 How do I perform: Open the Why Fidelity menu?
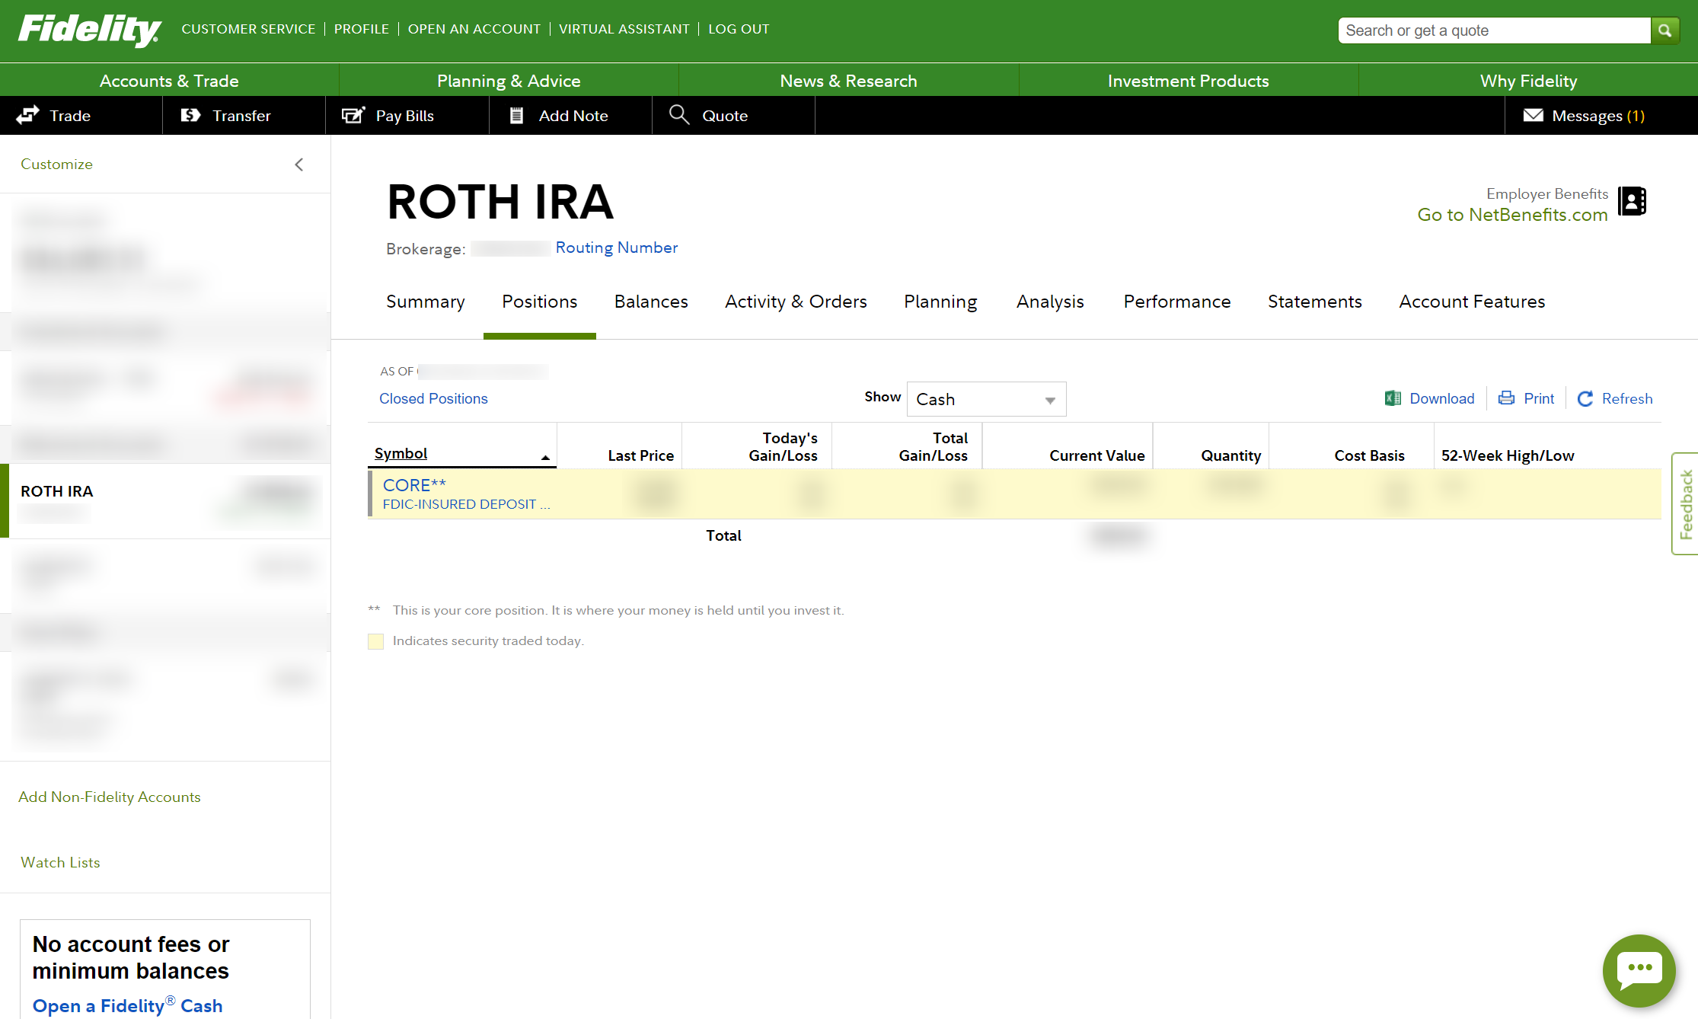[x=1528, y=81]
